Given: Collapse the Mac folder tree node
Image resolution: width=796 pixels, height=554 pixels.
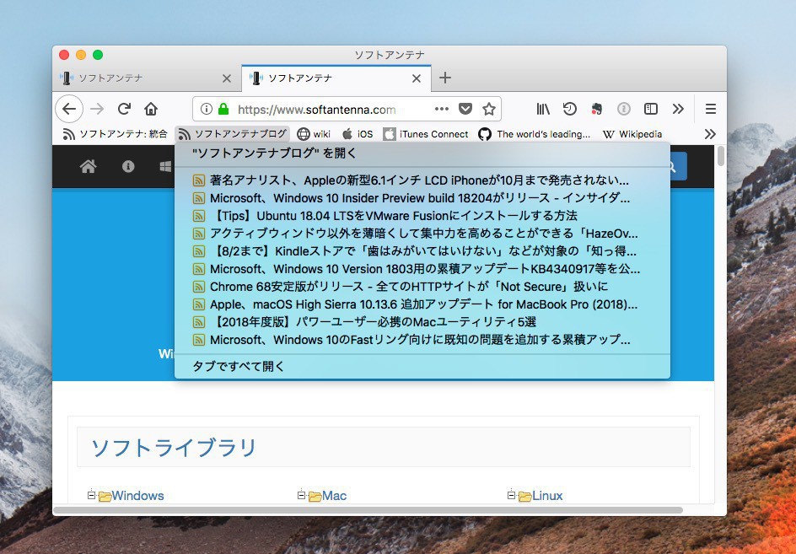Looking at the screenshot, I should point(301,495).
